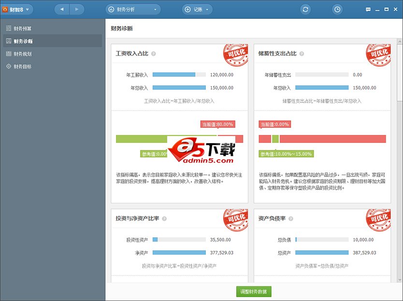Select 财务规划 in the sidebar
Image resolution: width=403 pixels, height=301 pixels.
click(x=22, y=54)
